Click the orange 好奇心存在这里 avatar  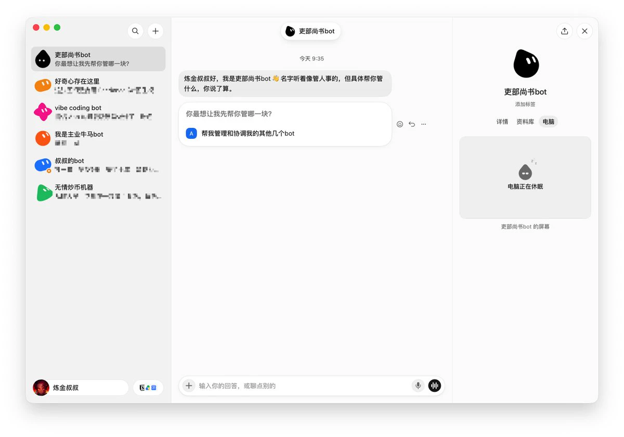[43, 86]
